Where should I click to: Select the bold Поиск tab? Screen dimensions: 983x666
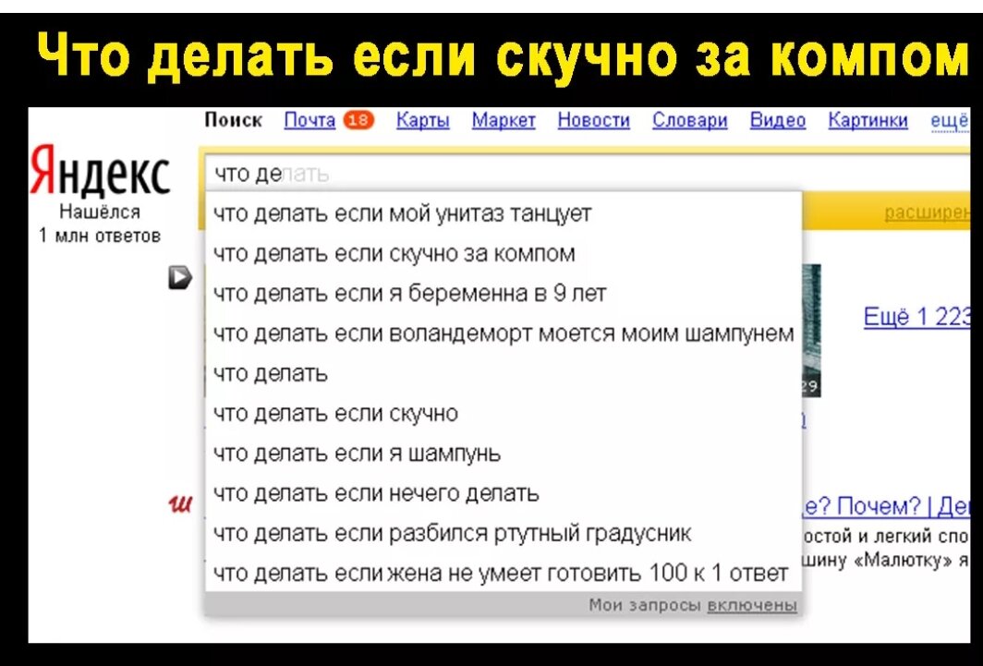click(x=233, y=120)
